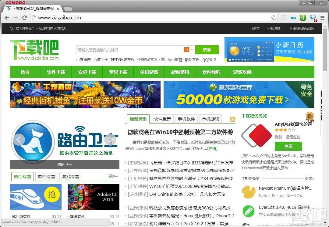Click the Navicat Premium app icon

249,192
